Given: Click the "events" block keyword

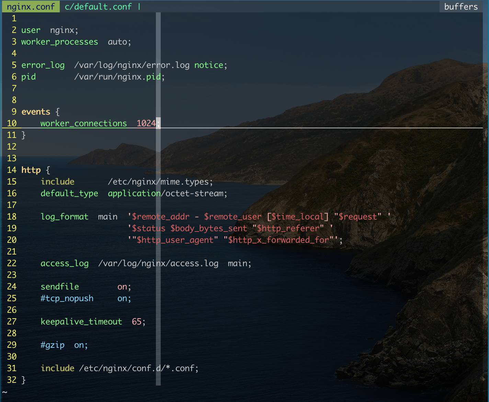Looking at the screenshot, I should coord(36,112).
